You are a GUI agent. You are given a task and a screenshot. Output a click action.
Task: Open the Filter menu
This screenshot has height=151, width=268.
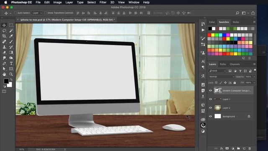click(x=103, y=3)
